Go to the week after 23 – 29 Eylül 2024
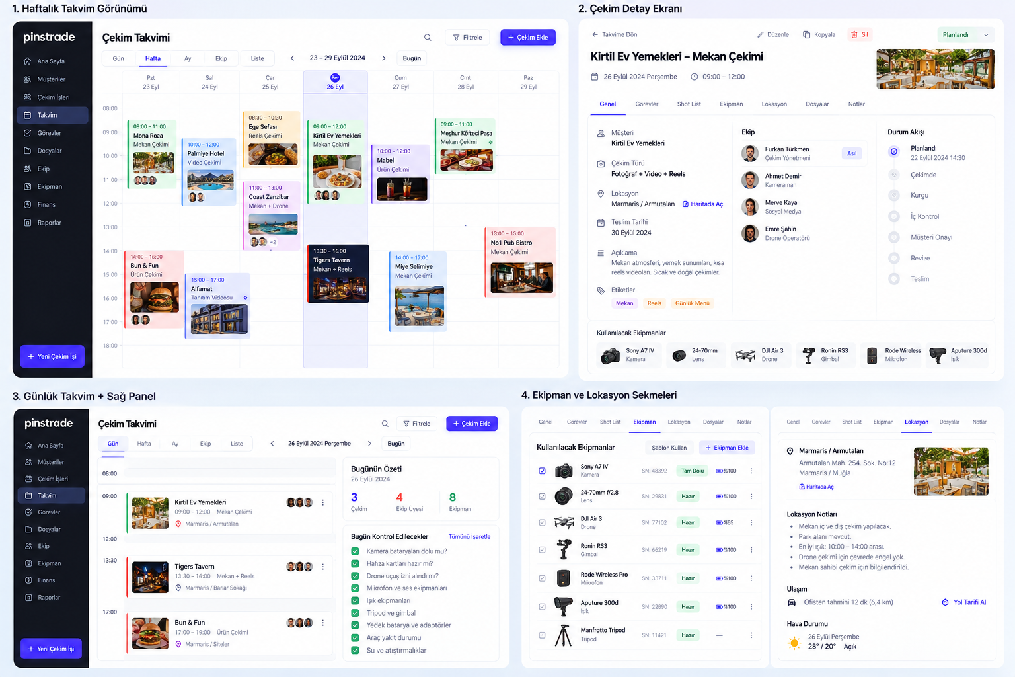1015x677 pixels. pyautogui.click(x=384, y=58)
